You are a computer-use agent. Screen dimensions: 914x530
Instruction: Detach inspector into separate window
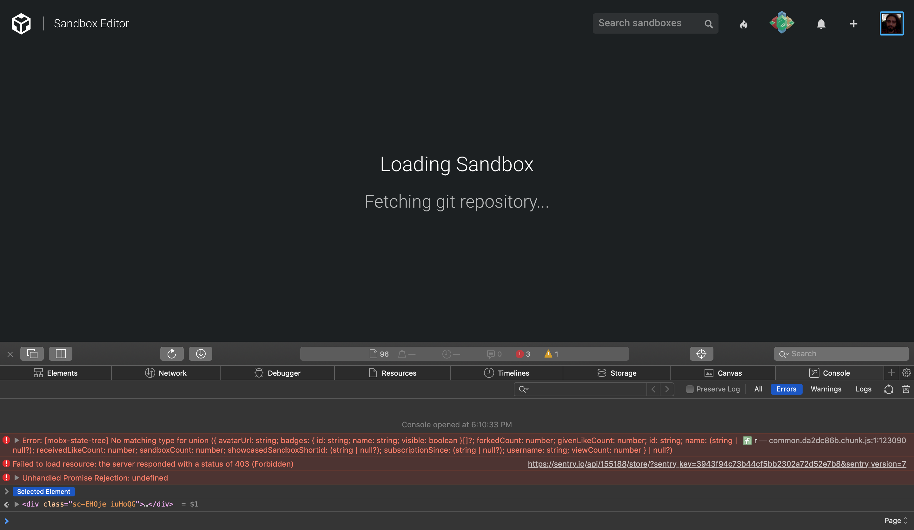[x=32, y=353]
